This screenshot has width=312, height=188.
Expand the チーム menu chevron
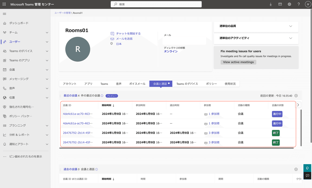47,32
